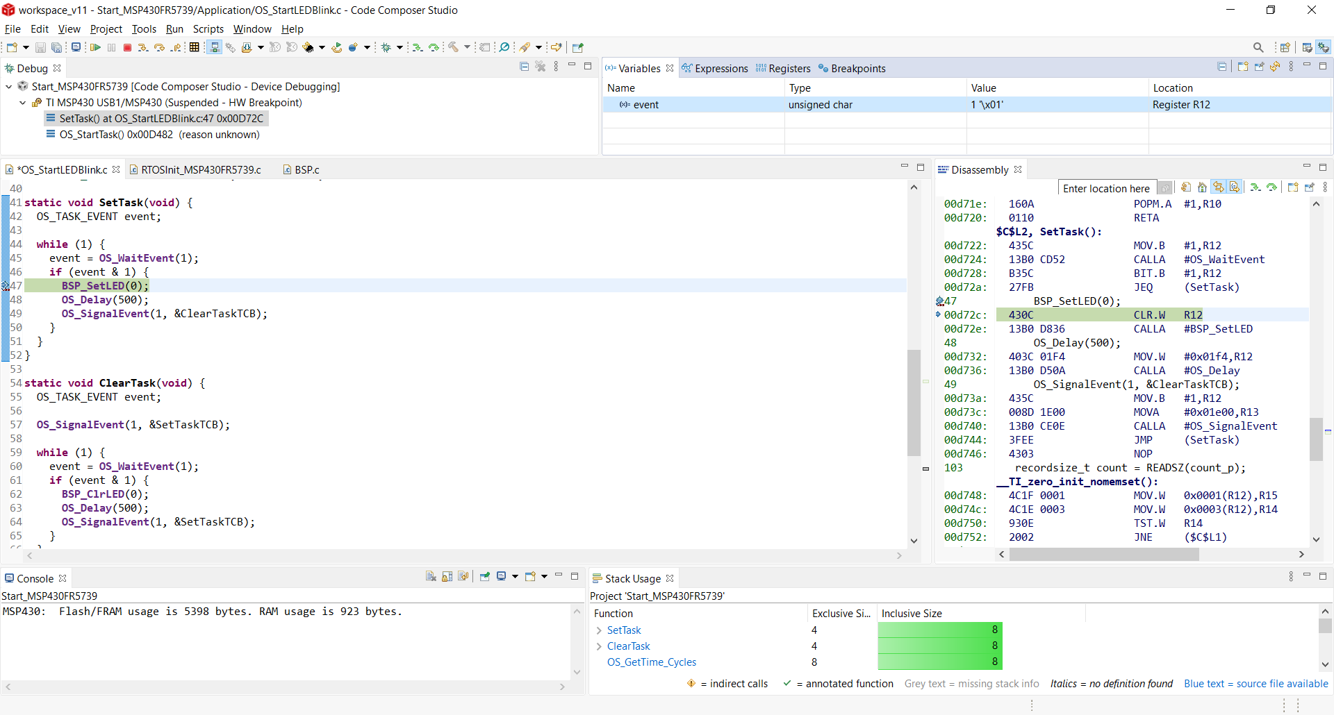The image size is (1334, 715).
Task: Expand ClearTask row in Stack Usage
Action: point(599,646)
